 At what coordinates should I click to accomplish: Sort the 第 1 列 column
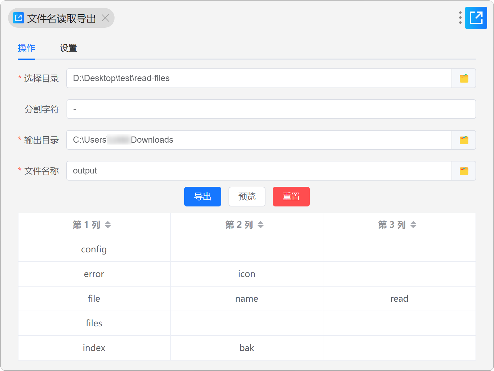107,225
